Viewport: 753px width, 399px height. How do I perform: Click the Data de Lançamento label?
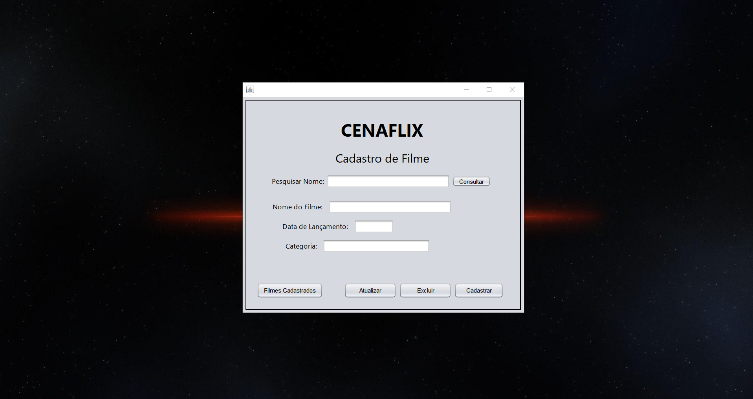tap(315, 227)
